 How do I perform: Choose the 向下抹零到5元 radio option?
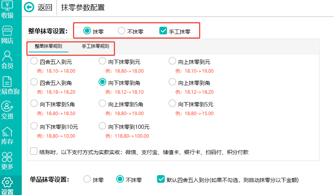pos(172,104)
